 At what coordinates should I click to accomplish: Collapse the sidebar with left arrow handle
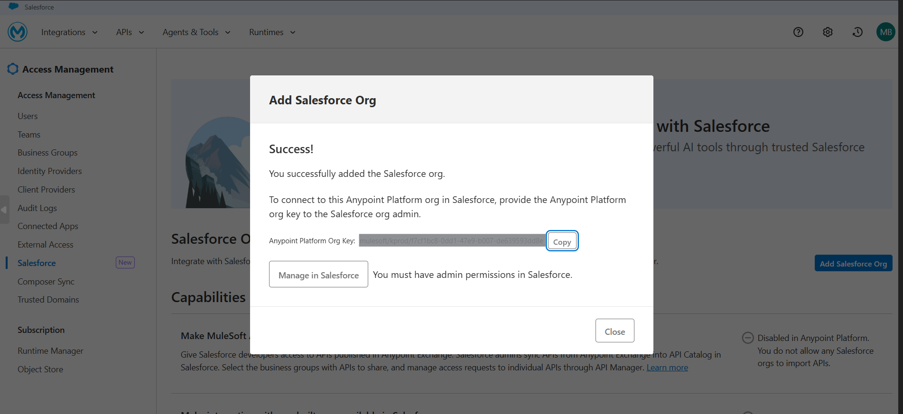coord(4,210)
